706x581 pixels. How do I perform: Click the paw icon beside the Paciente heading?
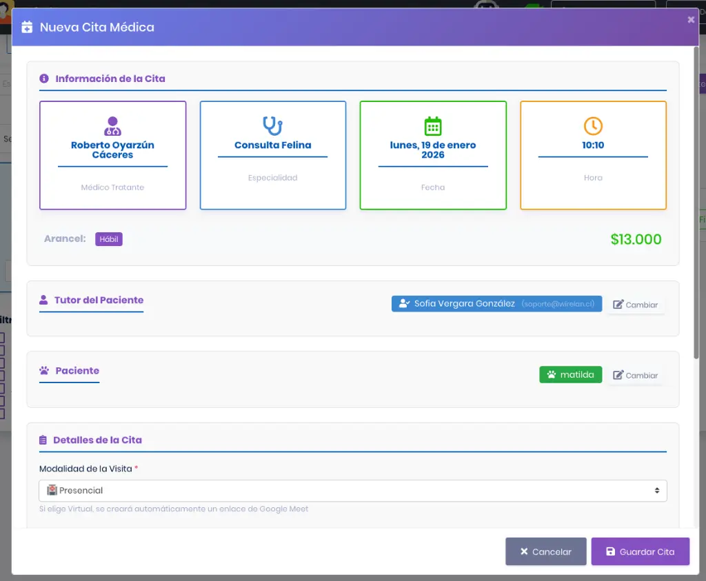(44, 371)
